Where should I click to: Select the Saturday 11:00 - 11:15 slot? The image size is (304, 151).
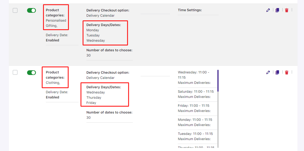[x=196, y=92]
